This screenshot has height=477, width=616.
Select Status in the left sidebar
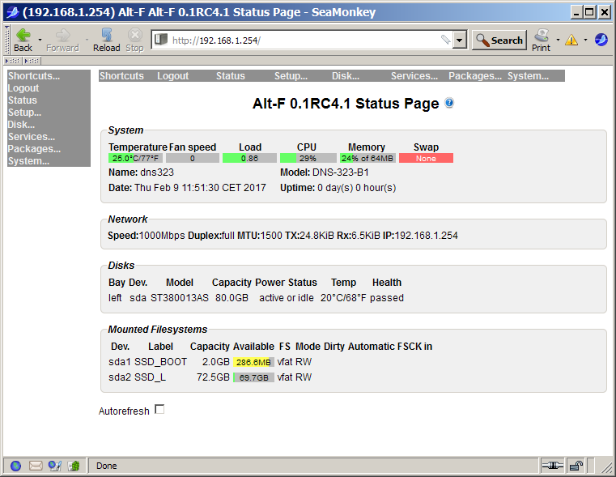point(23,100)
